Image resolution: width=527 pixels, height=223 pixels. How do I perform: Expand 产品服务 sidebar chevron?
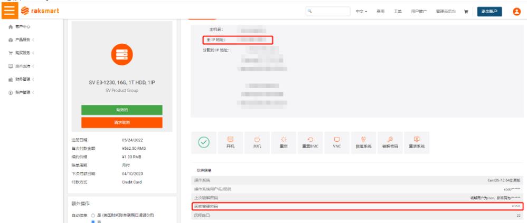click(33, 40)
